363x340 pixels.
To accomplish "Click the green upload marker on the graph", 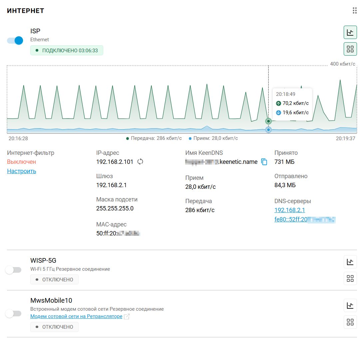I will pyautogui.click(x=268, y=121).
